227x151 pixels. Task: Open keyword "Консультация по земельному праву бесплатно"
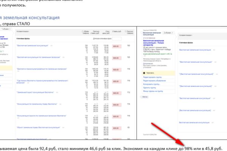coord(37,104)
